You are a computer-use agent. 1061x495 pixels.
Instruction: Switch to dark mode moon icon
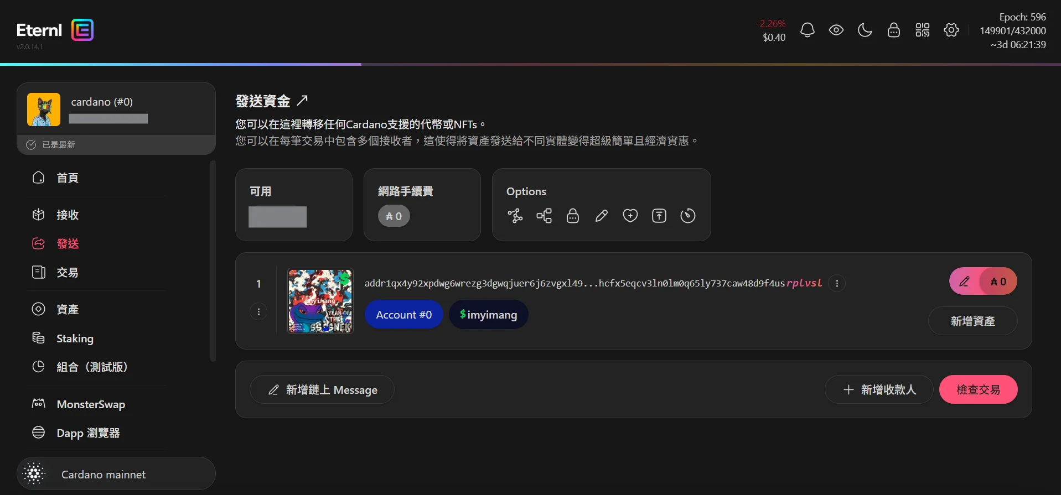pos(865,30)
